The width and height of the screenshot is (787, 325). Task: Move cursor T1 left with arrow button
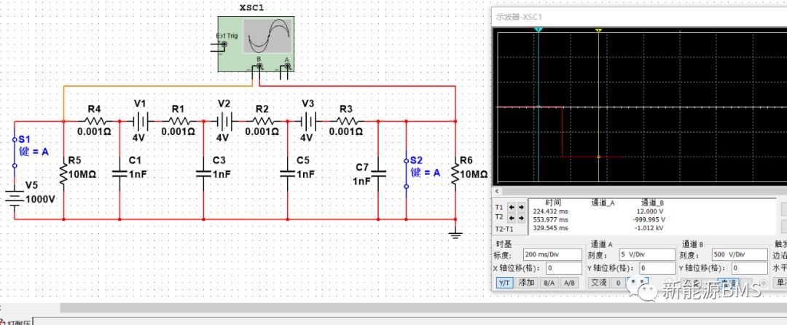coord(512,207)
